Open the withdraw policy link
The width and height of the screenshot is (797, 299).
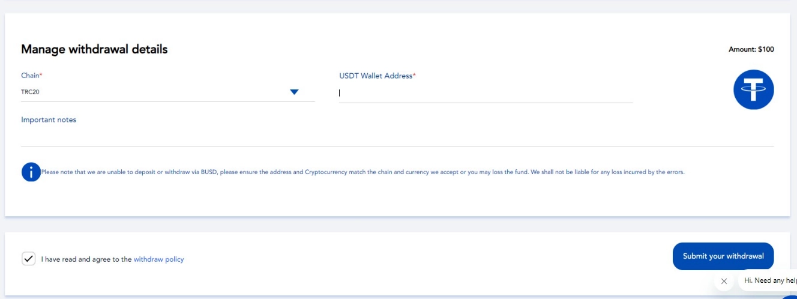(158, 259)
